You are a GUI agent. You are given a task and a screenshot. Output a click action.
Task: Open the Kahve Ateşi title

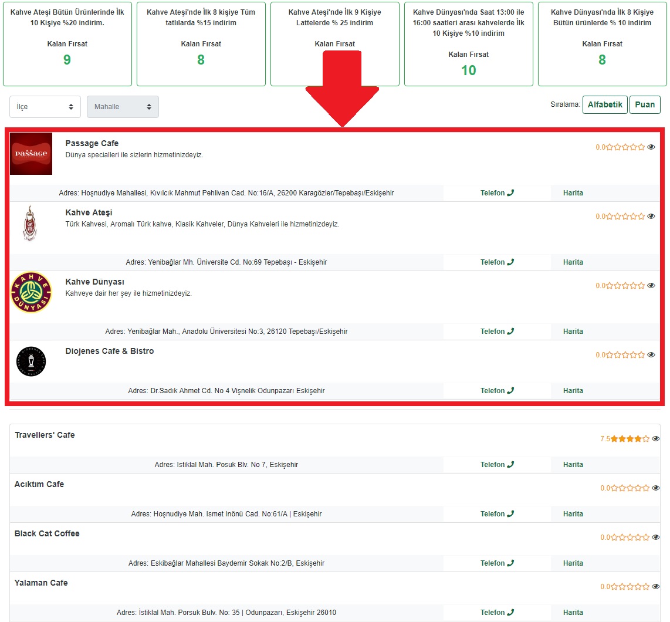click(x=89, y=213)
